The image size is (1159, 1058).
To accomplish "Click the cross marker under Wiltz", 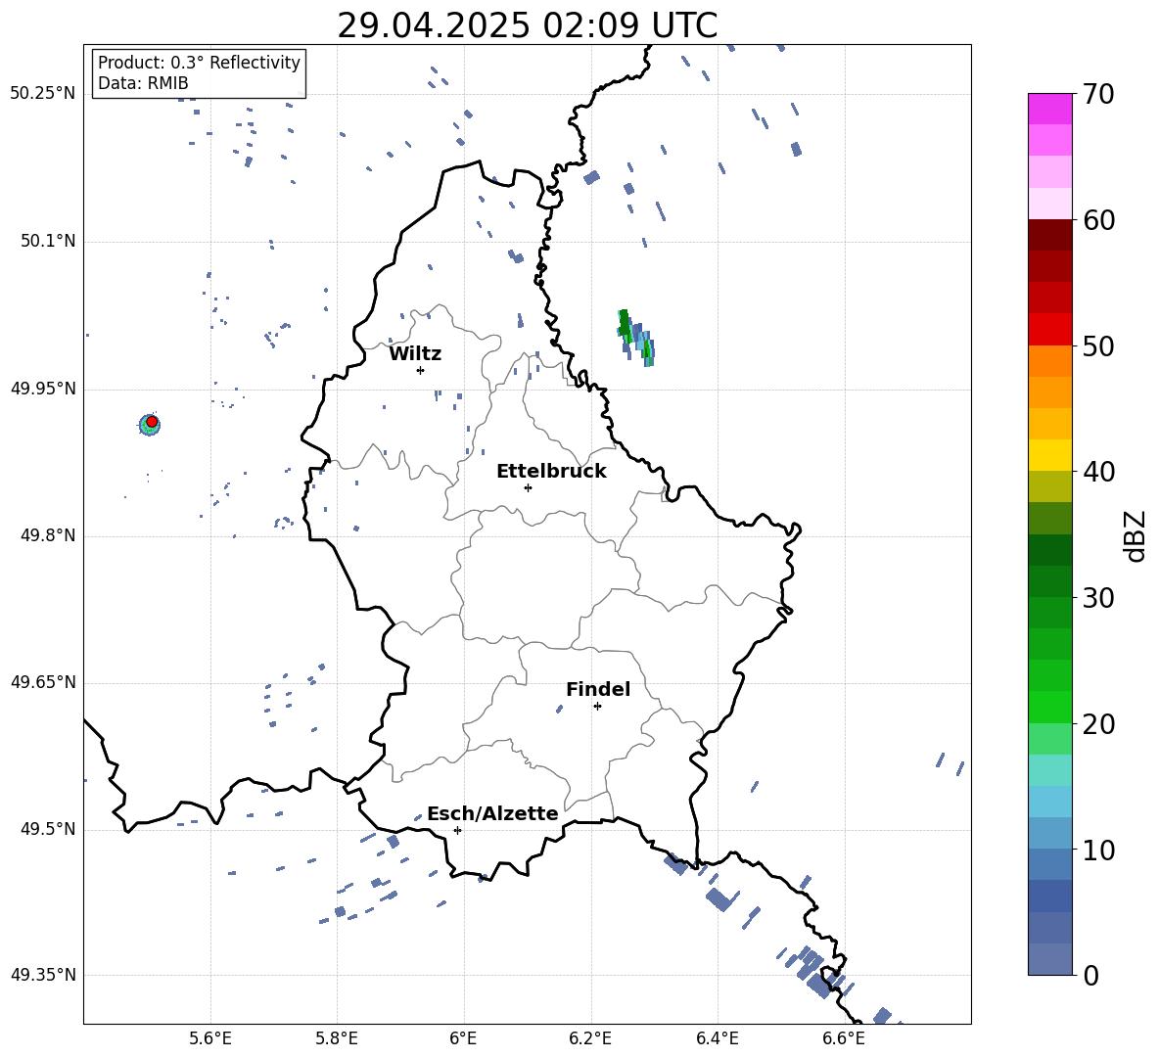I will point(420,370).
